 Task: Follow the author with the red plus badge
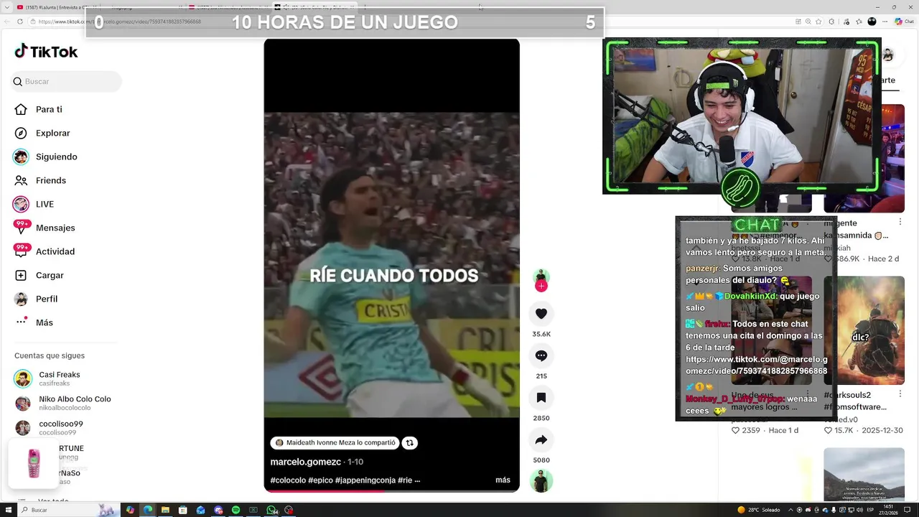(x=541, y=286)
